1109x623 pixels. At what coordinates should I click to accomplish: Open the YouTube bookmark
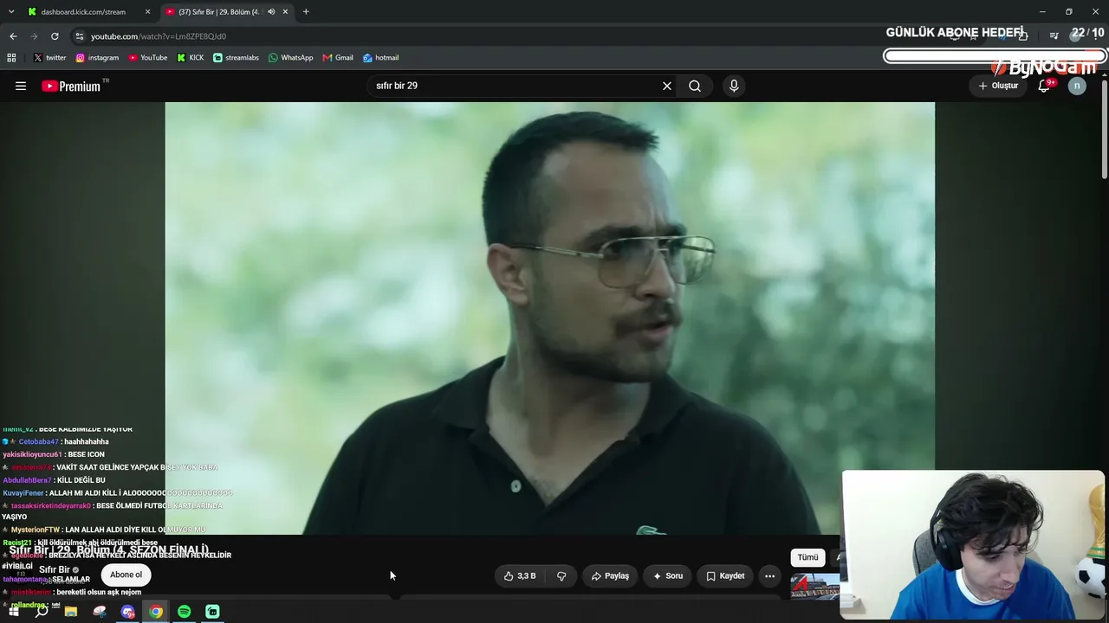click(148, 58)
